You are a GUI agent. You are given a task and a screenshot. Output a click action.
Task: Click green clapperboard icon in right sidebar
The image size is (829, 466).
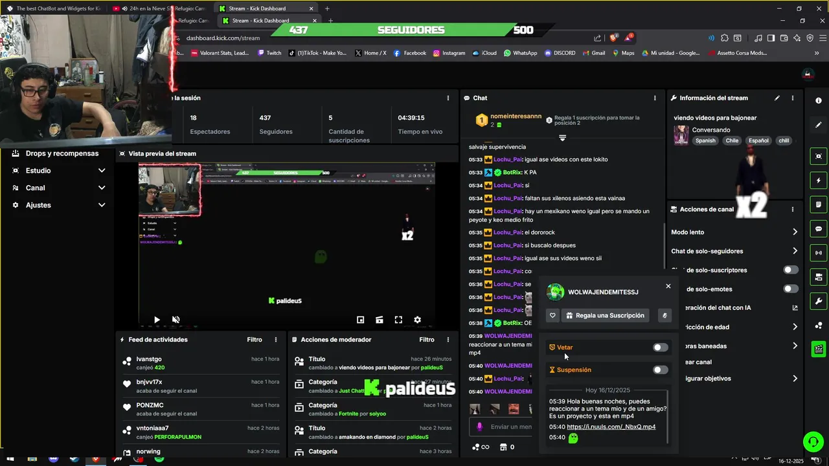819,349
